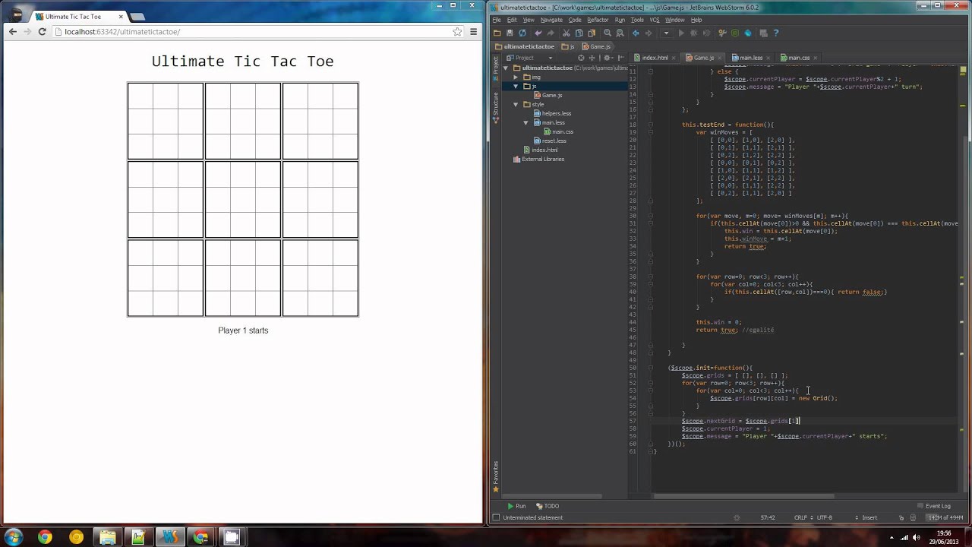Open TODO tool window button
The image size is (972, 547).
click(x=548, y=506)
